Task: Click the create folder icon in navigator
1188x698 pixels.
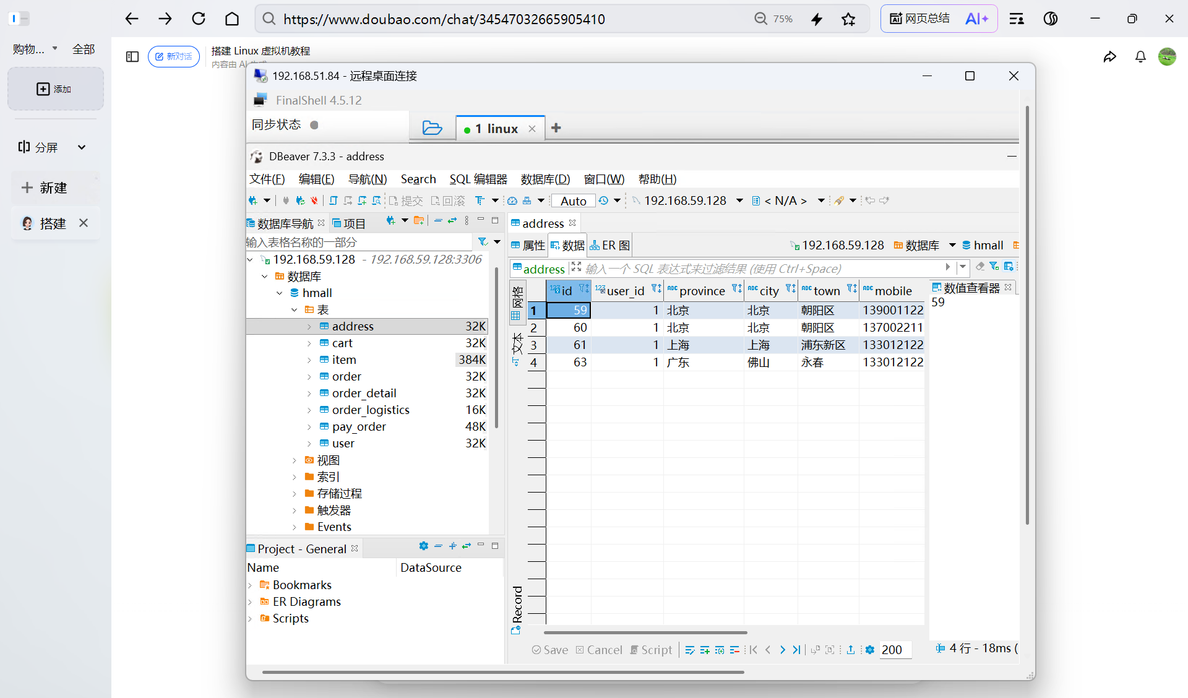Action: [419, 221]
